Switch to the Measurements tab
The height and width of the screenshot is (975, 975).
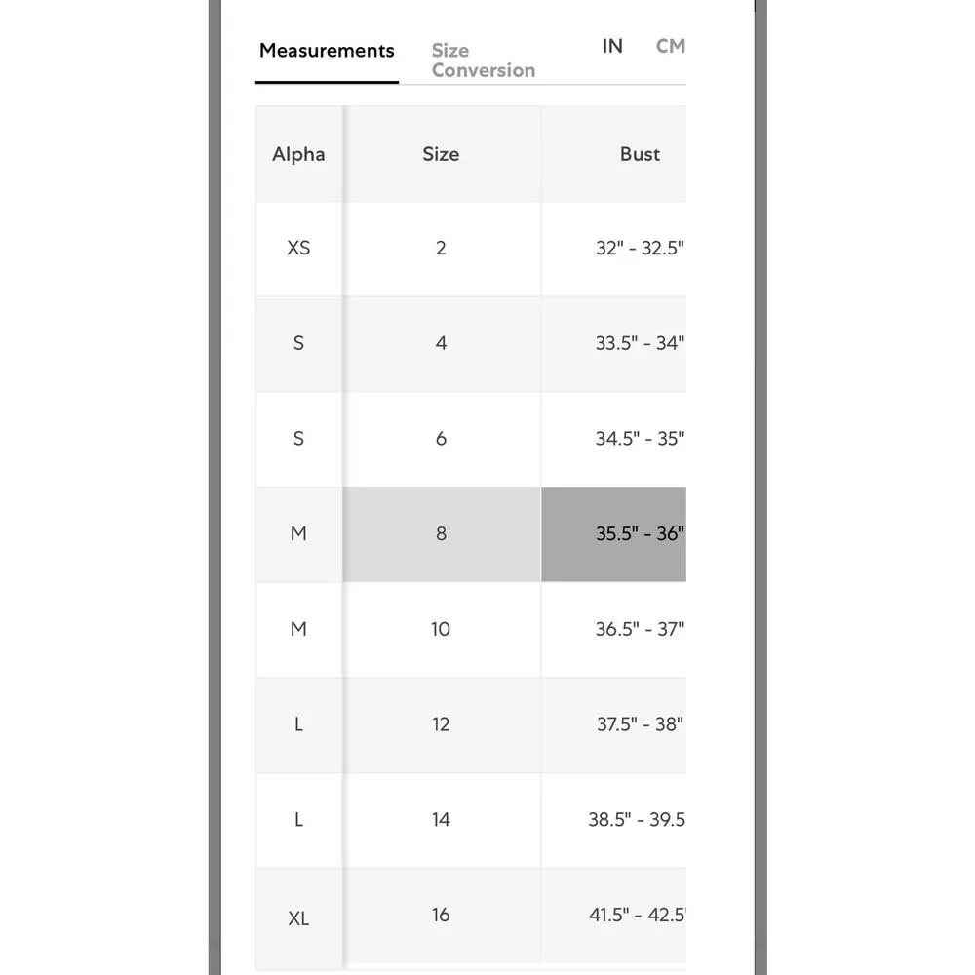pyautogui.click(x=327, y=52)
